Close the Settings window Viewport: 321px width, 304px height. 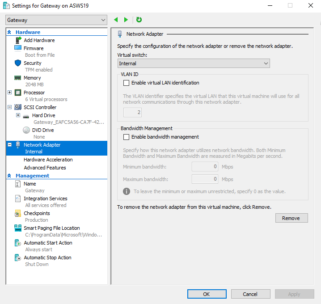click(x=311, y=5)
